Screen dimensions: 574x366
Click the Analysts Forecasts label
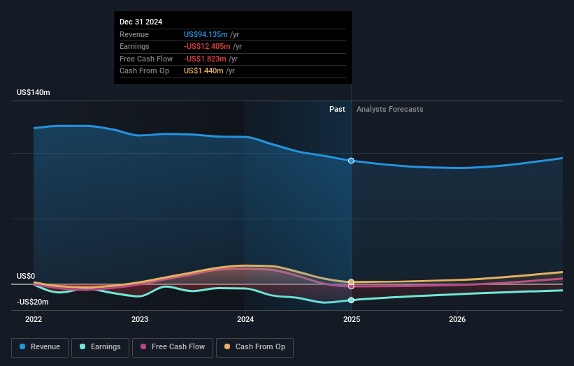click(390, 110)
